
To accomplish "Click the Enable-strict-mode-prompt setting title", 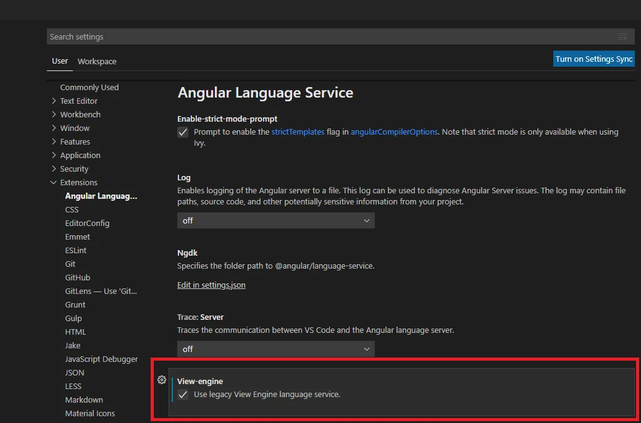I will point(227,119).
